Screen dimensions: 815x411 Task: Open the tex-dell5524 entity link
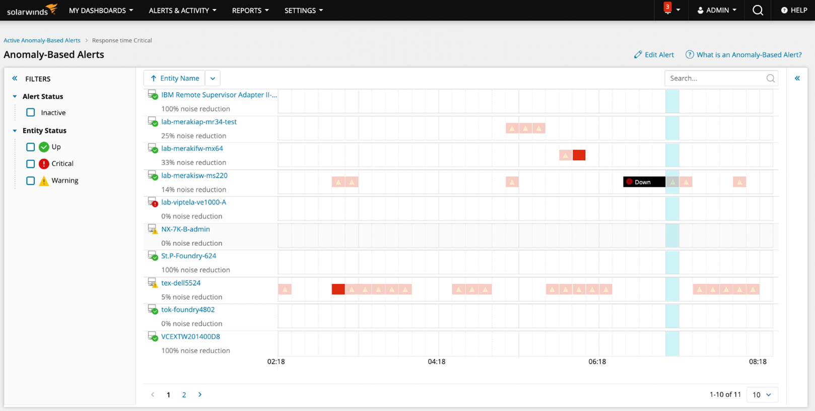181,283
